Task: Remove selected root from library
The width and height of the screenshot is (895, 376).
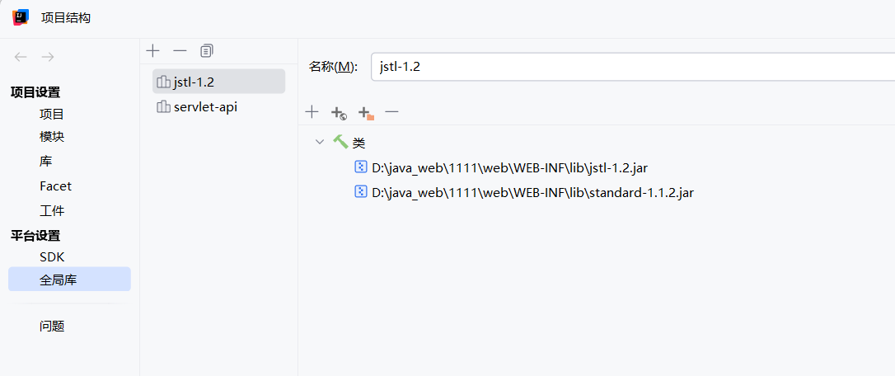Action: pyautogui.click(x=391, y=112)
